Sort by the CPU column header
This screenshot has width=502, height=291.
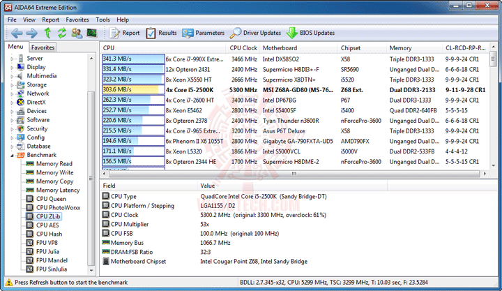[163, 47]
